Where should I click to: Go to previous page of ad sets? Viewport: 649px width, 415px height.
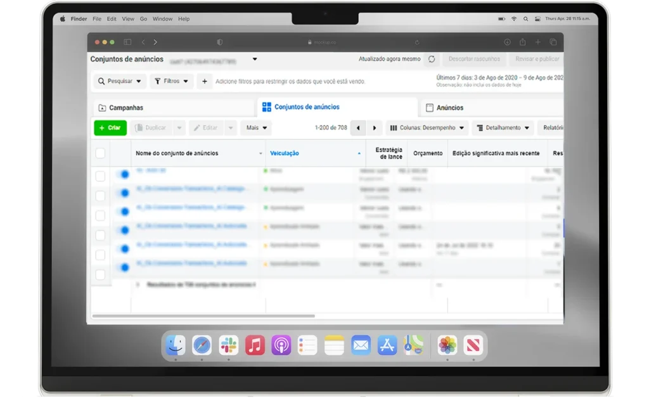[x=359, y=128]
